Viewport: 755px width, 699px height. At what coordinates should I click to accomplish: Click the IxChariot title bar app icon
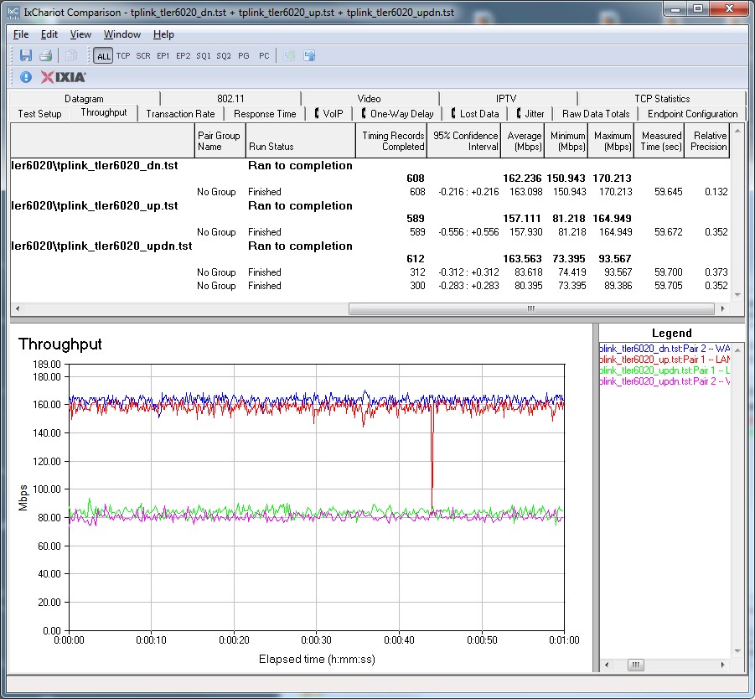pyautogui.click(x=13, y=12)
